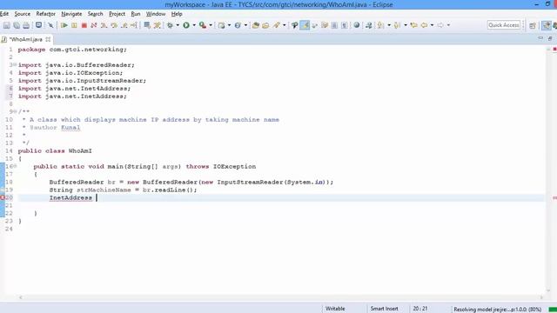Viewport: 557px width, 313px height.
Task: Click the red Terminate icon
Action: tap(84, 25)
